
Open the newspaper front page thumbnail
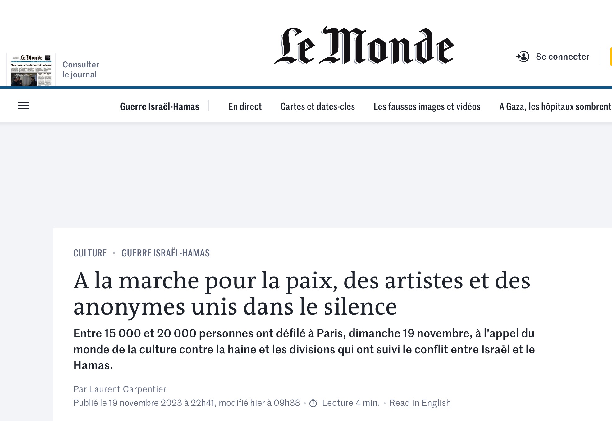pos(31,70)
